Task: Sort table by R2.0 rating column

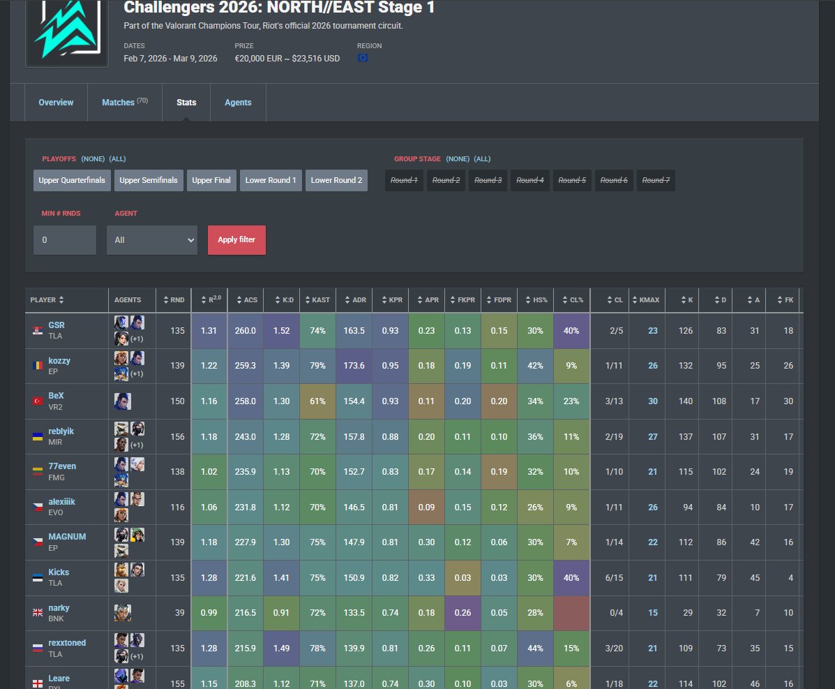Action: [x=211, y=300]
